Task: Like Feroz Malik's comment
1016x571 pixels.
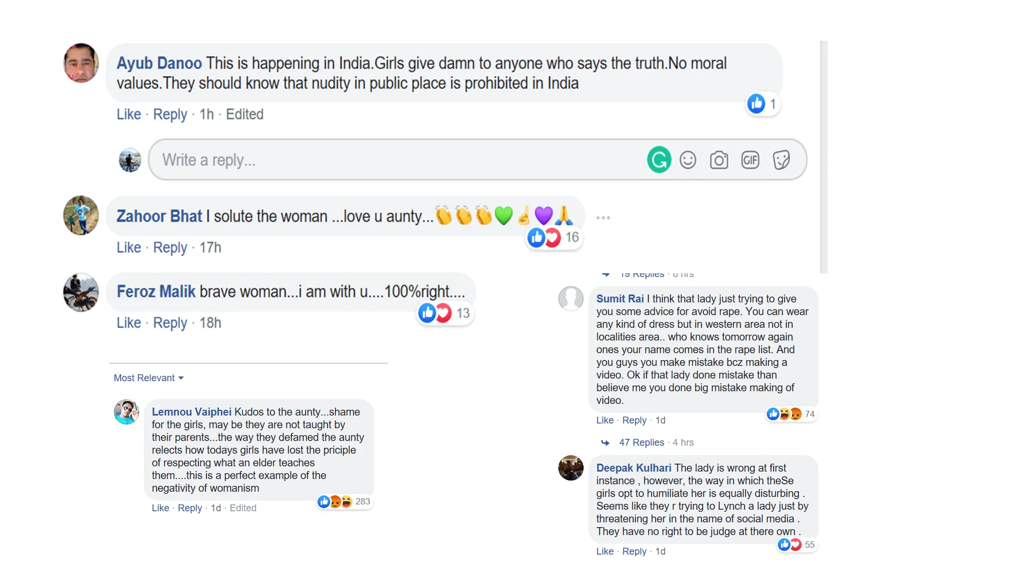Action: pyautogui.click(x=128, y=323)
